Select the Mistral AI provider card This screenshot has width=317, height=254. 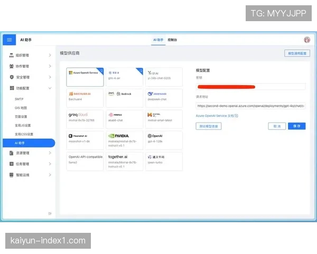[164, 119]
